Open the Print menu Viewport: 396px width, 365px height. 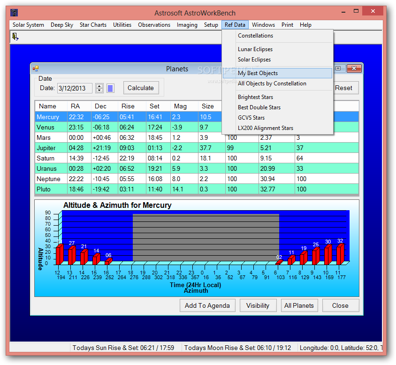288,25
